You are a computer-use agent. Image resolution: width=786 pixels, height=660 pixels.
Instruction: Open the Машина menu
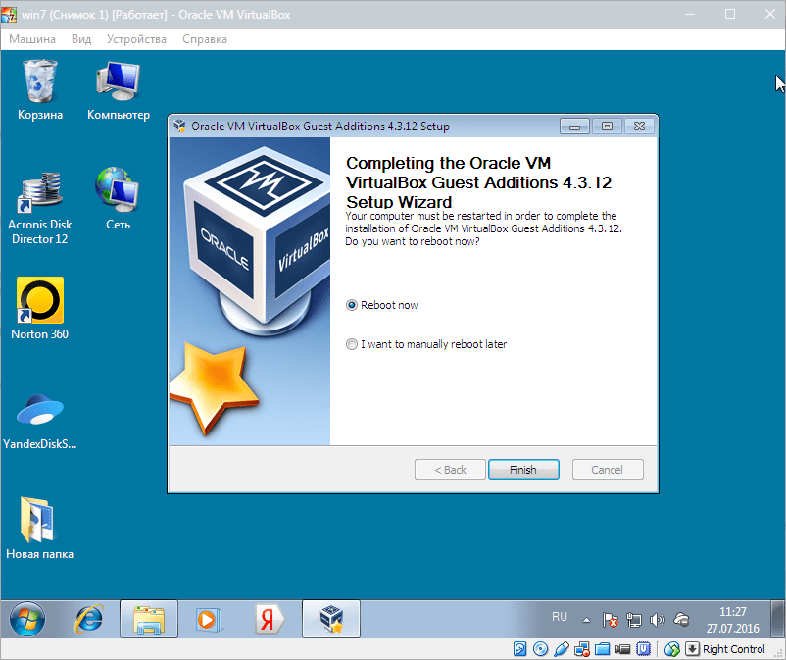32,39
